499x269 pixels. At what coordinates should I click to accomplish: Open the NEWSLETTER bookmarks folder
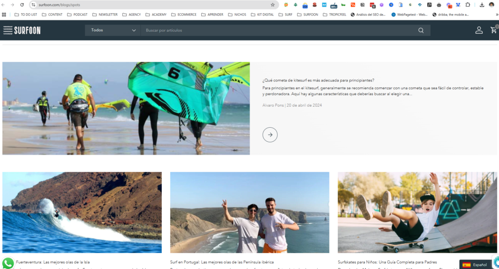click(104, 15)
